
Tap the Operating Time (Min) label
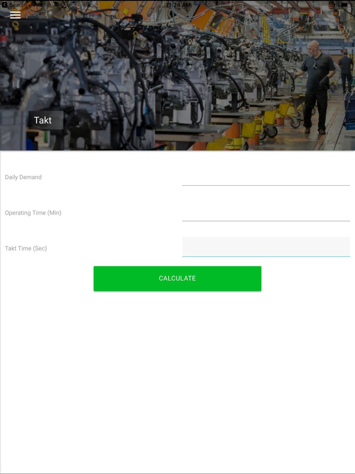33,212
